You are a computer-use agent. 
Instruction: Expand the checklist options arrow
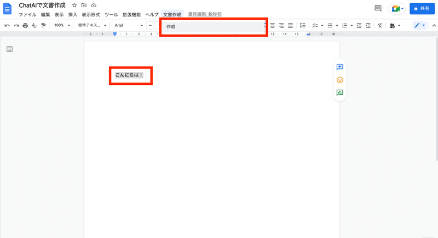[322, 26]
